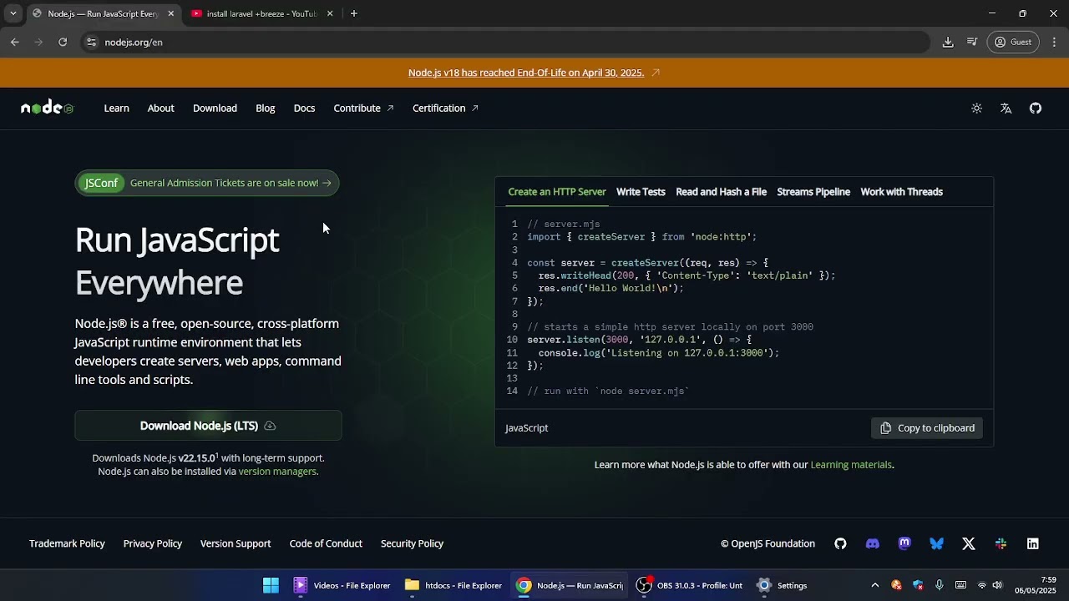Open the Download menu item
The height and width of the screenshot is (601, 1069).
click(x=215, y=109)
